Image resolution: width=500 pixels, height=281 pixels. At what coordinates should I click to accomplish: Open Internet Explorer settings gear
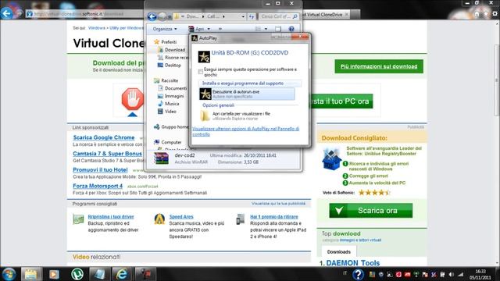[495, 14]
